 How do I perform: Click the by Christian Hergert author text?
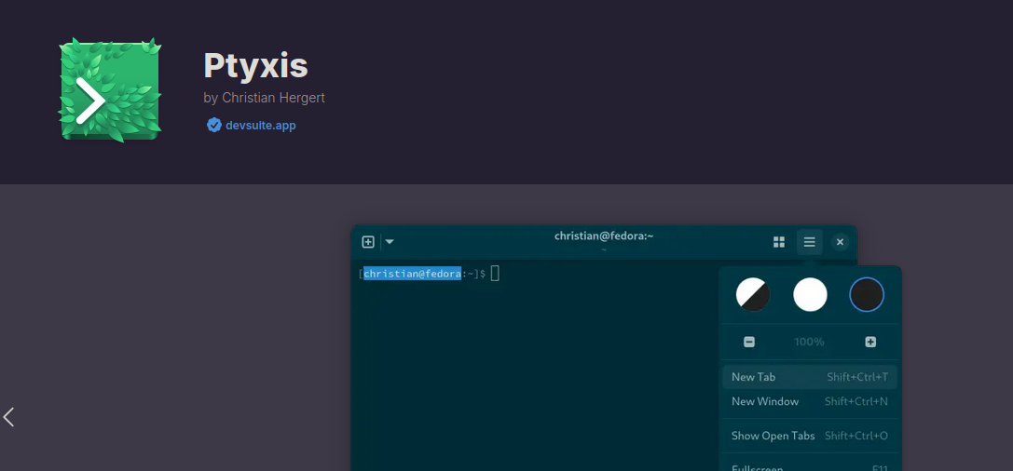[265, 98]
